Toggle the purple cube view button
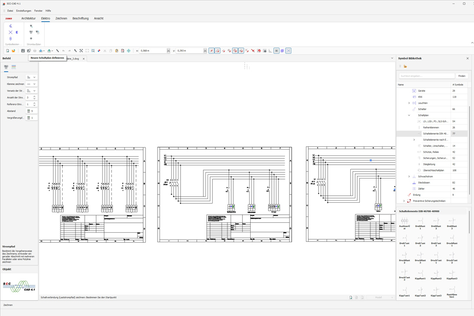 [282, 51]
